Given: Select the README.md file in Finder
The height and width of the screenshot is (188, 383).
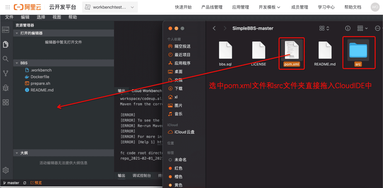Looking at the screenshot, I should [325, 50].
